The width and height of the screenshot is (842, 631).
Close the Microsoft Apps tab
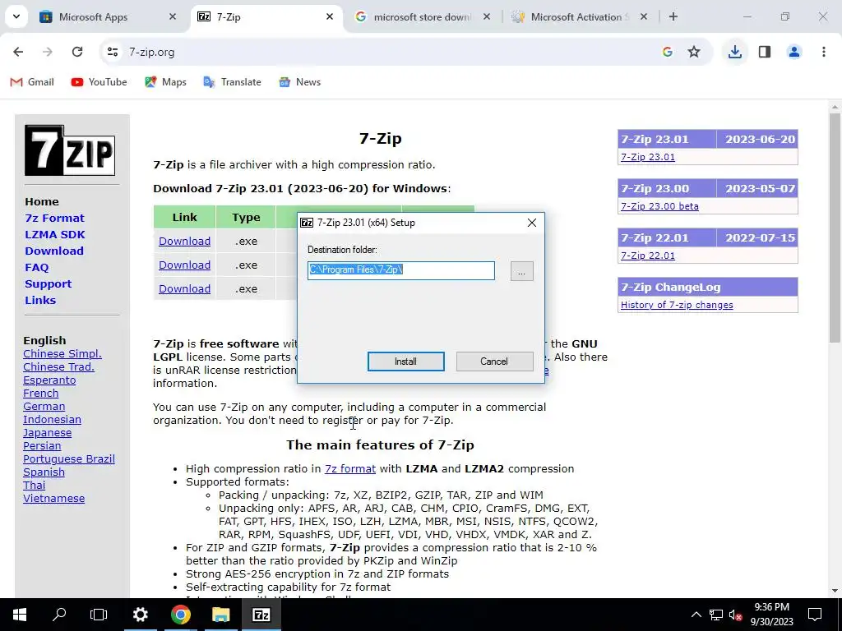pyautogui.click(x=173, y=17)
